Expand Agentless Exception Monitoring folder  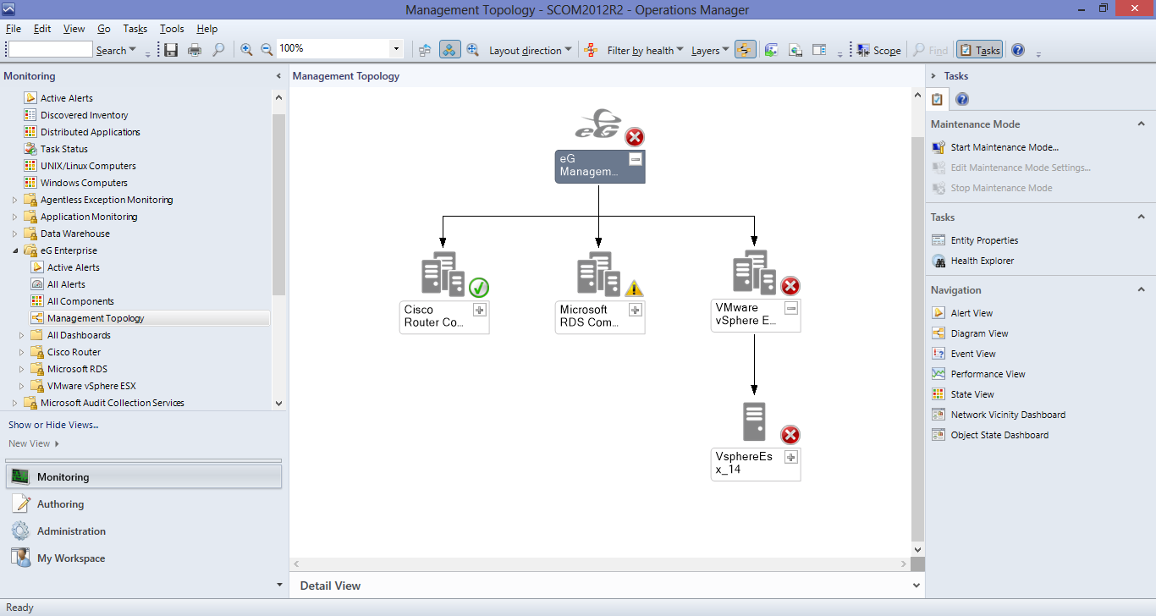pos(14,200)
